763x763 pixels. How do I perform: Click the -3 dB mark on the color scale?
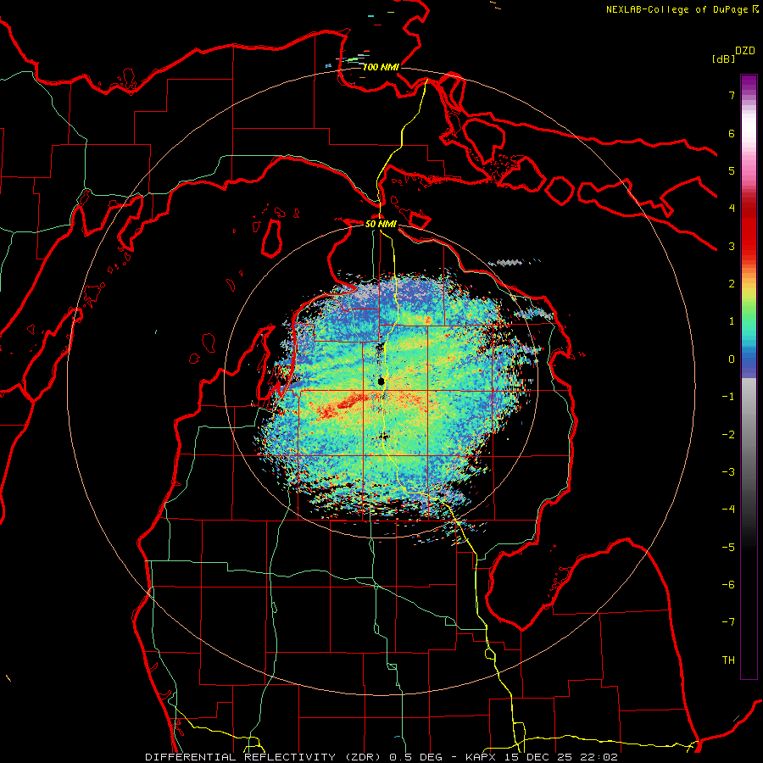[728, 472]
